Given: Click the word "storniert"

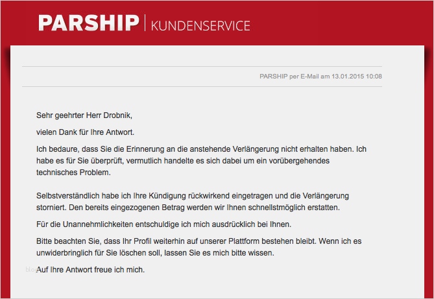Looking at the screenshot, I should 51,208.
